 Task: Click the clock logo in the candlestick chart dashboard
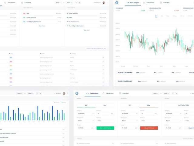point(117,3)
